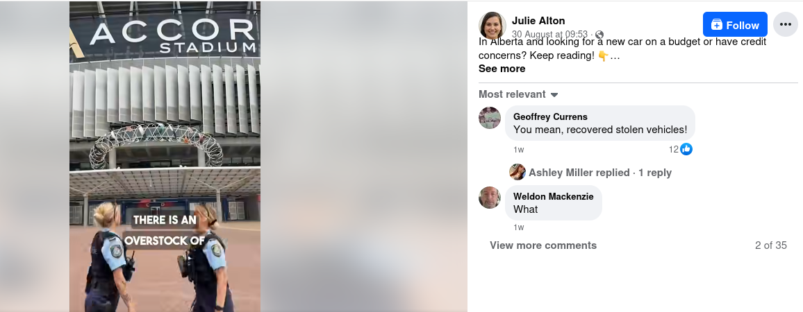Click the blue like reaction icon

[x=686, y=149]
